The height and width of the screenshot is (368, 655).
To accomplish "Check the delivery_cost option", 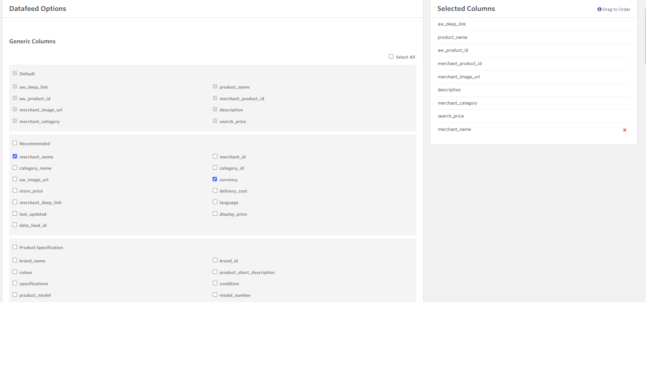I will (x=215, y=190).
